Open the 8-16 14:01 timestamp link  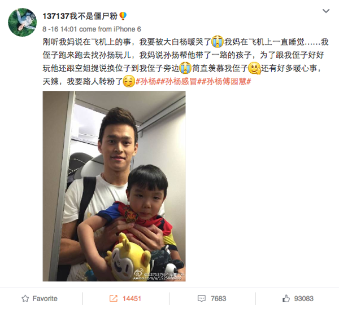click(x=60, y=29)
